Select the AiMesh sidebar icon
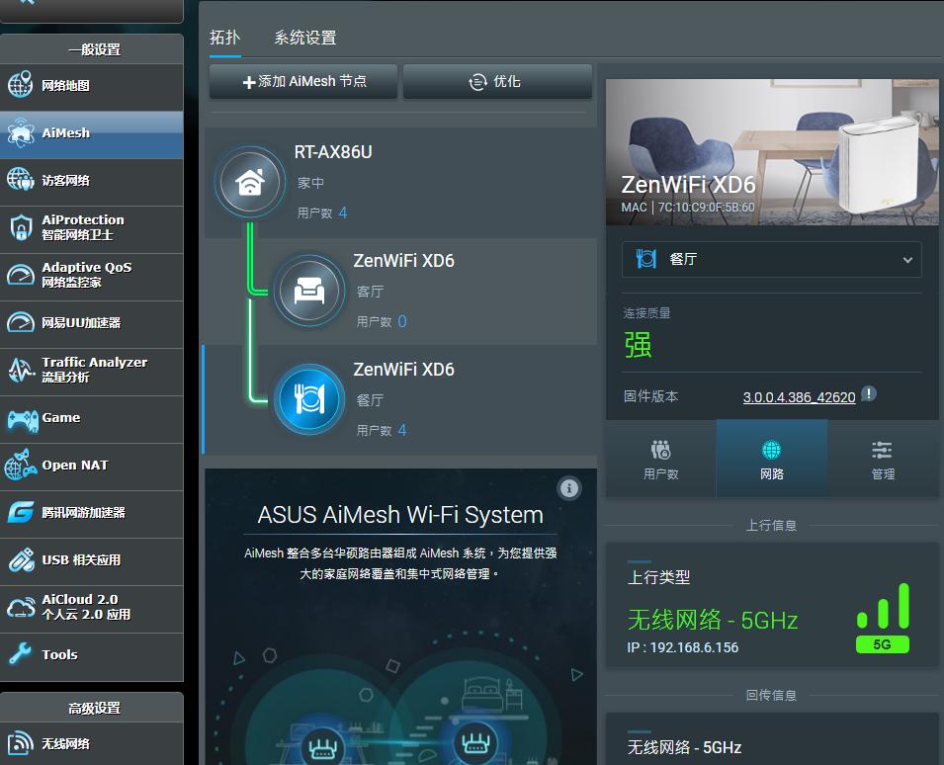 coord(21,133)
